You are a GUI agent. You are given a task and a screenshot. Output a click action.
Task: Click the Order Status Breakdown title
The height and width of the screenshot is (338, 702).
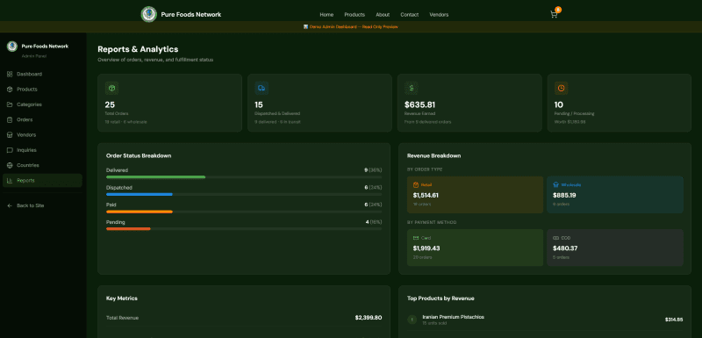(x=139, y=155)
